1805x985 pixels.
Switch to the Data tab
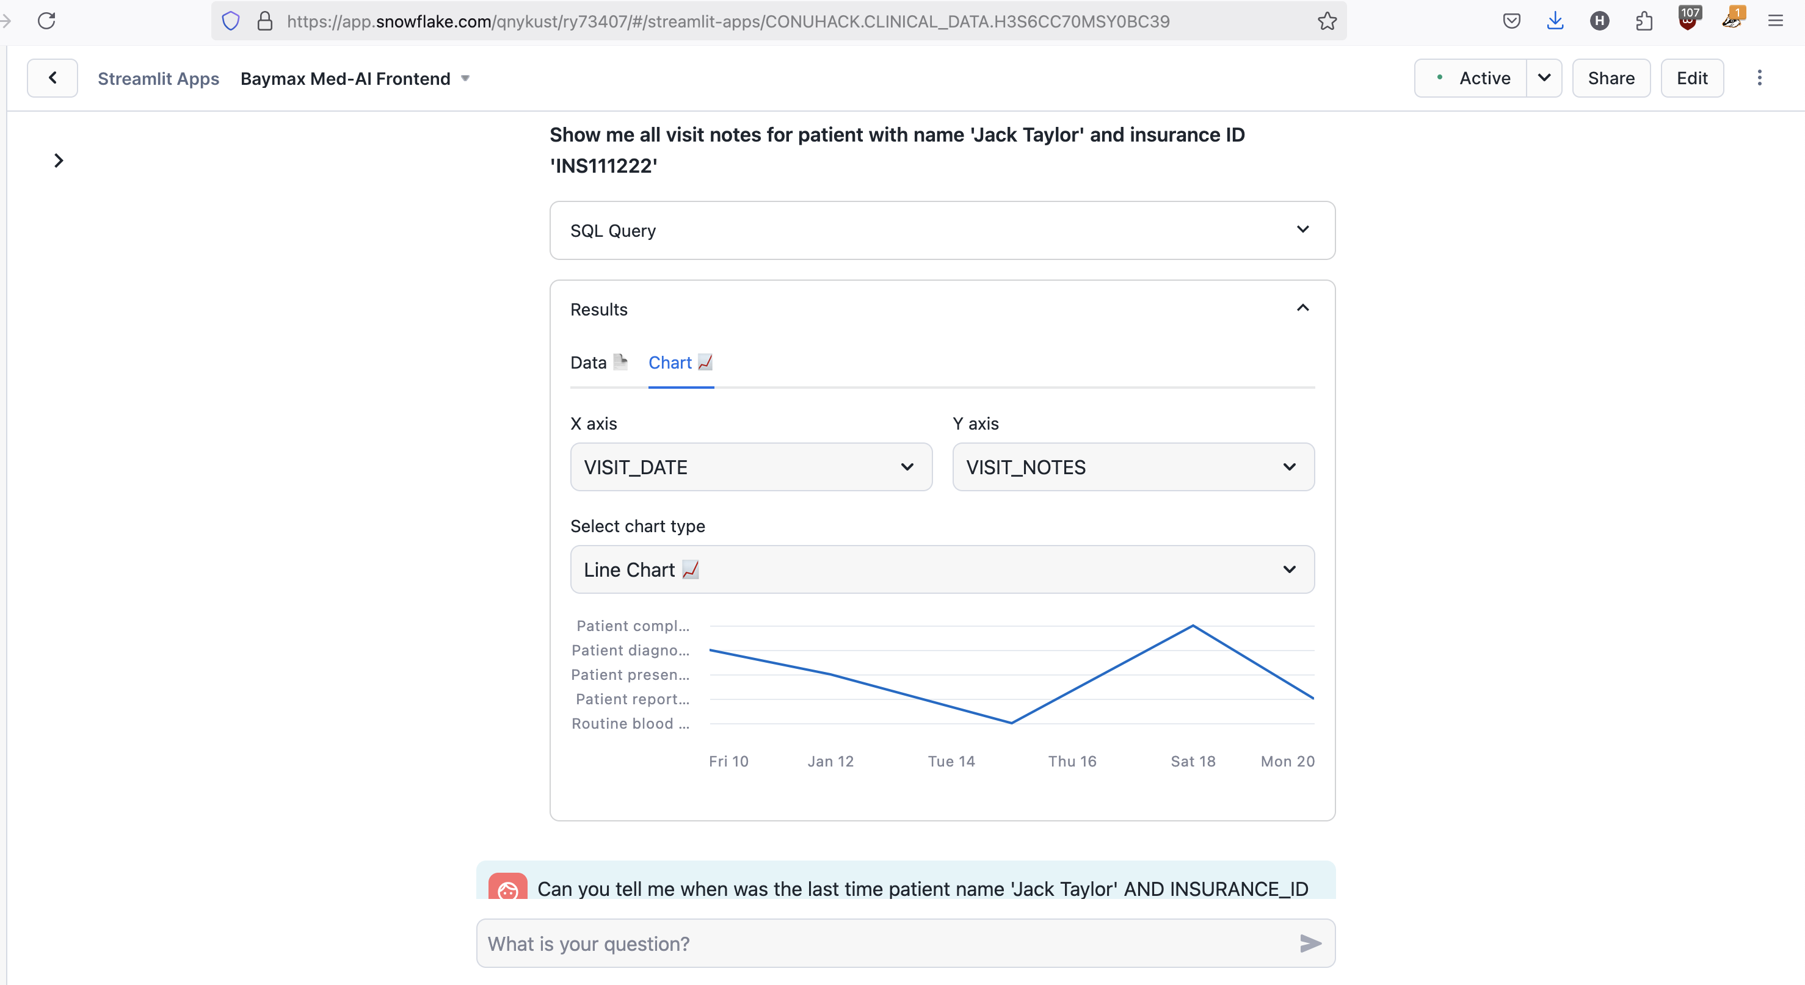click(x=598, y=363)
